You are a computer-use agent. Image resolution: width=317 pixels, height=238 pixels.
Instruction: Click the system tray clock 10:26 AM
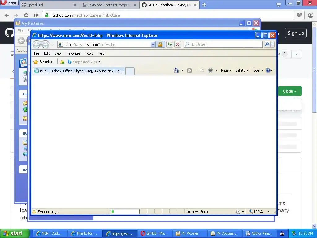(306, 233)
